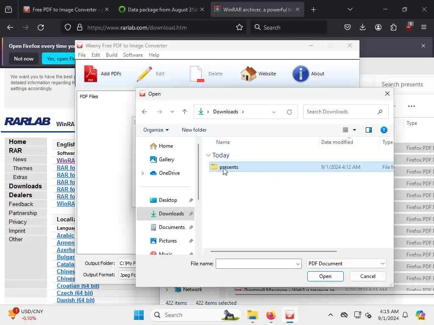434x325 pixels.
Task: Click Firefox reload page icon
Action: [x=41, y=28]
